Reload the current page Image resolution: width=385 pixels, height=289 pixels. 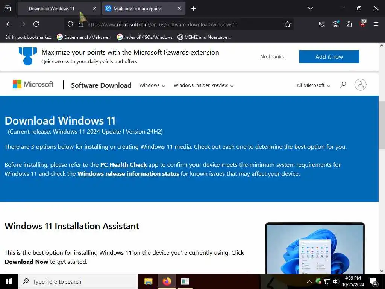(x=36, y=24)
